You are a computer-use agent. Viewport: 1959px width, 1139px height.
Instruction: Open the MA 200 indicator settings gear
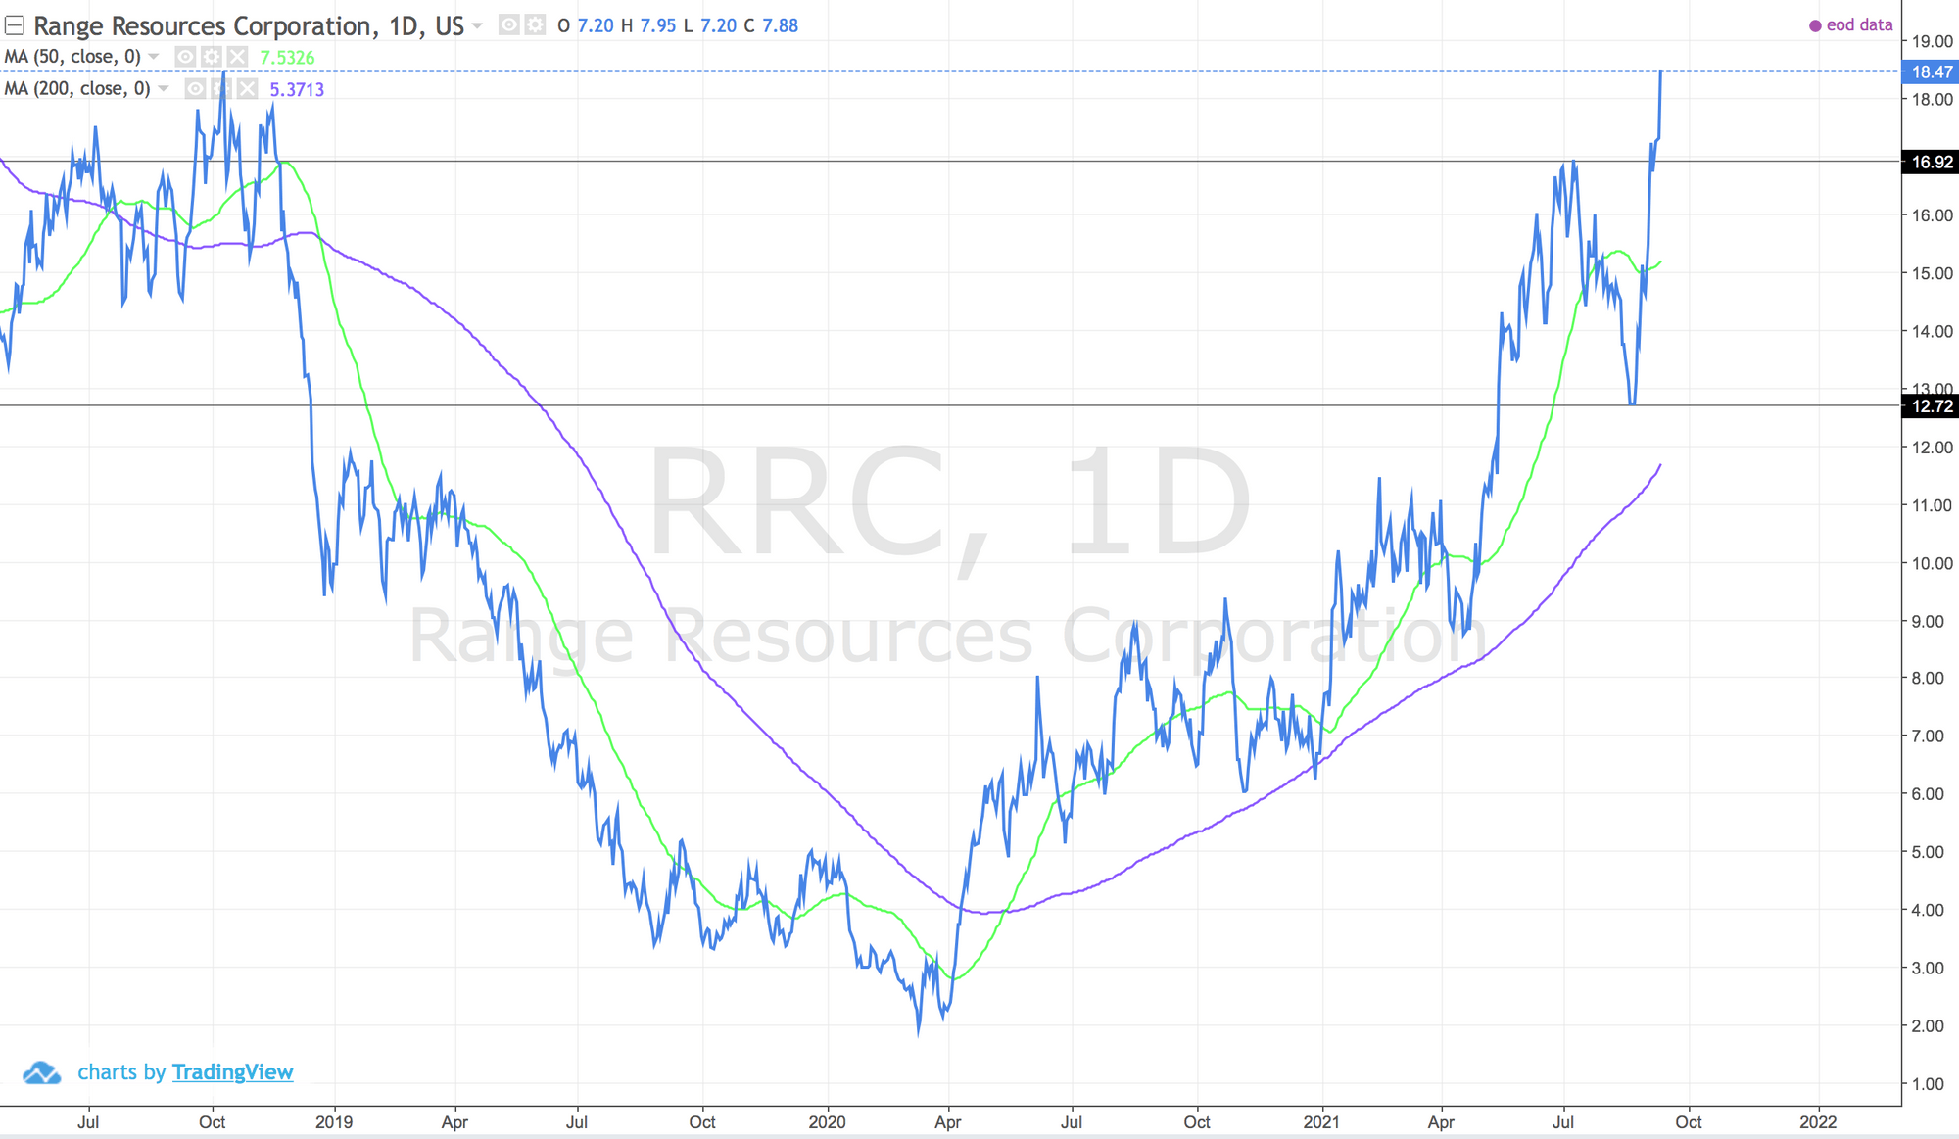[221, 89]
